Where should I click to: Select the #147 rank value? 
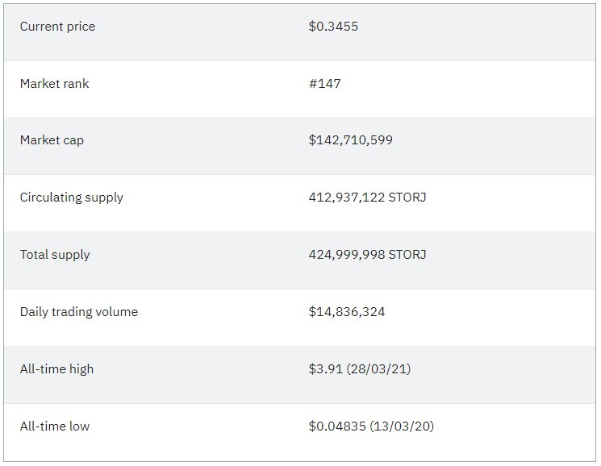(x=324, y=84)
